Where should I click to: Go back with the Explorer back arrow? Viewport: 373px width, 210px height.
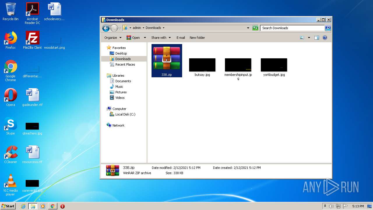click(x=106, y=28)
